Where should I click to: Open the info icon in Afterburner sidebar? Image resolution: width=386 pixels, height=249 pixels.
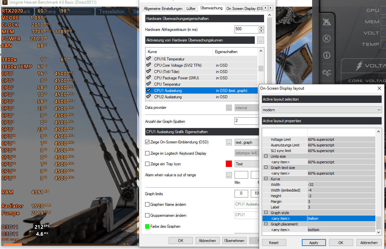point(327,55)
